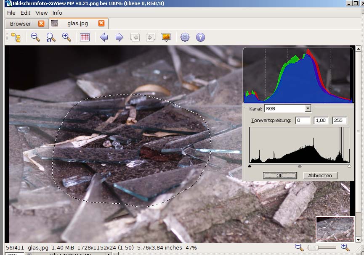Open the folder tree browser icon

(16, 37)
